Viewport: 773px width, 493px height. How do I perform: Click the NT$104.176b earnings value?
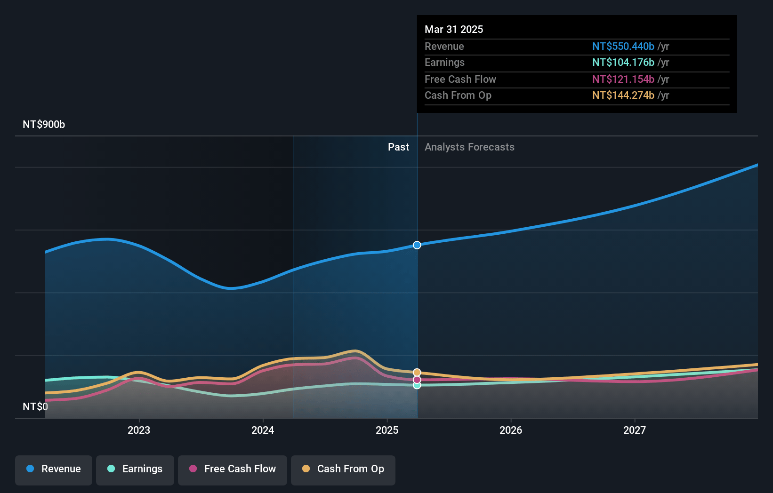tap(623, 63)
